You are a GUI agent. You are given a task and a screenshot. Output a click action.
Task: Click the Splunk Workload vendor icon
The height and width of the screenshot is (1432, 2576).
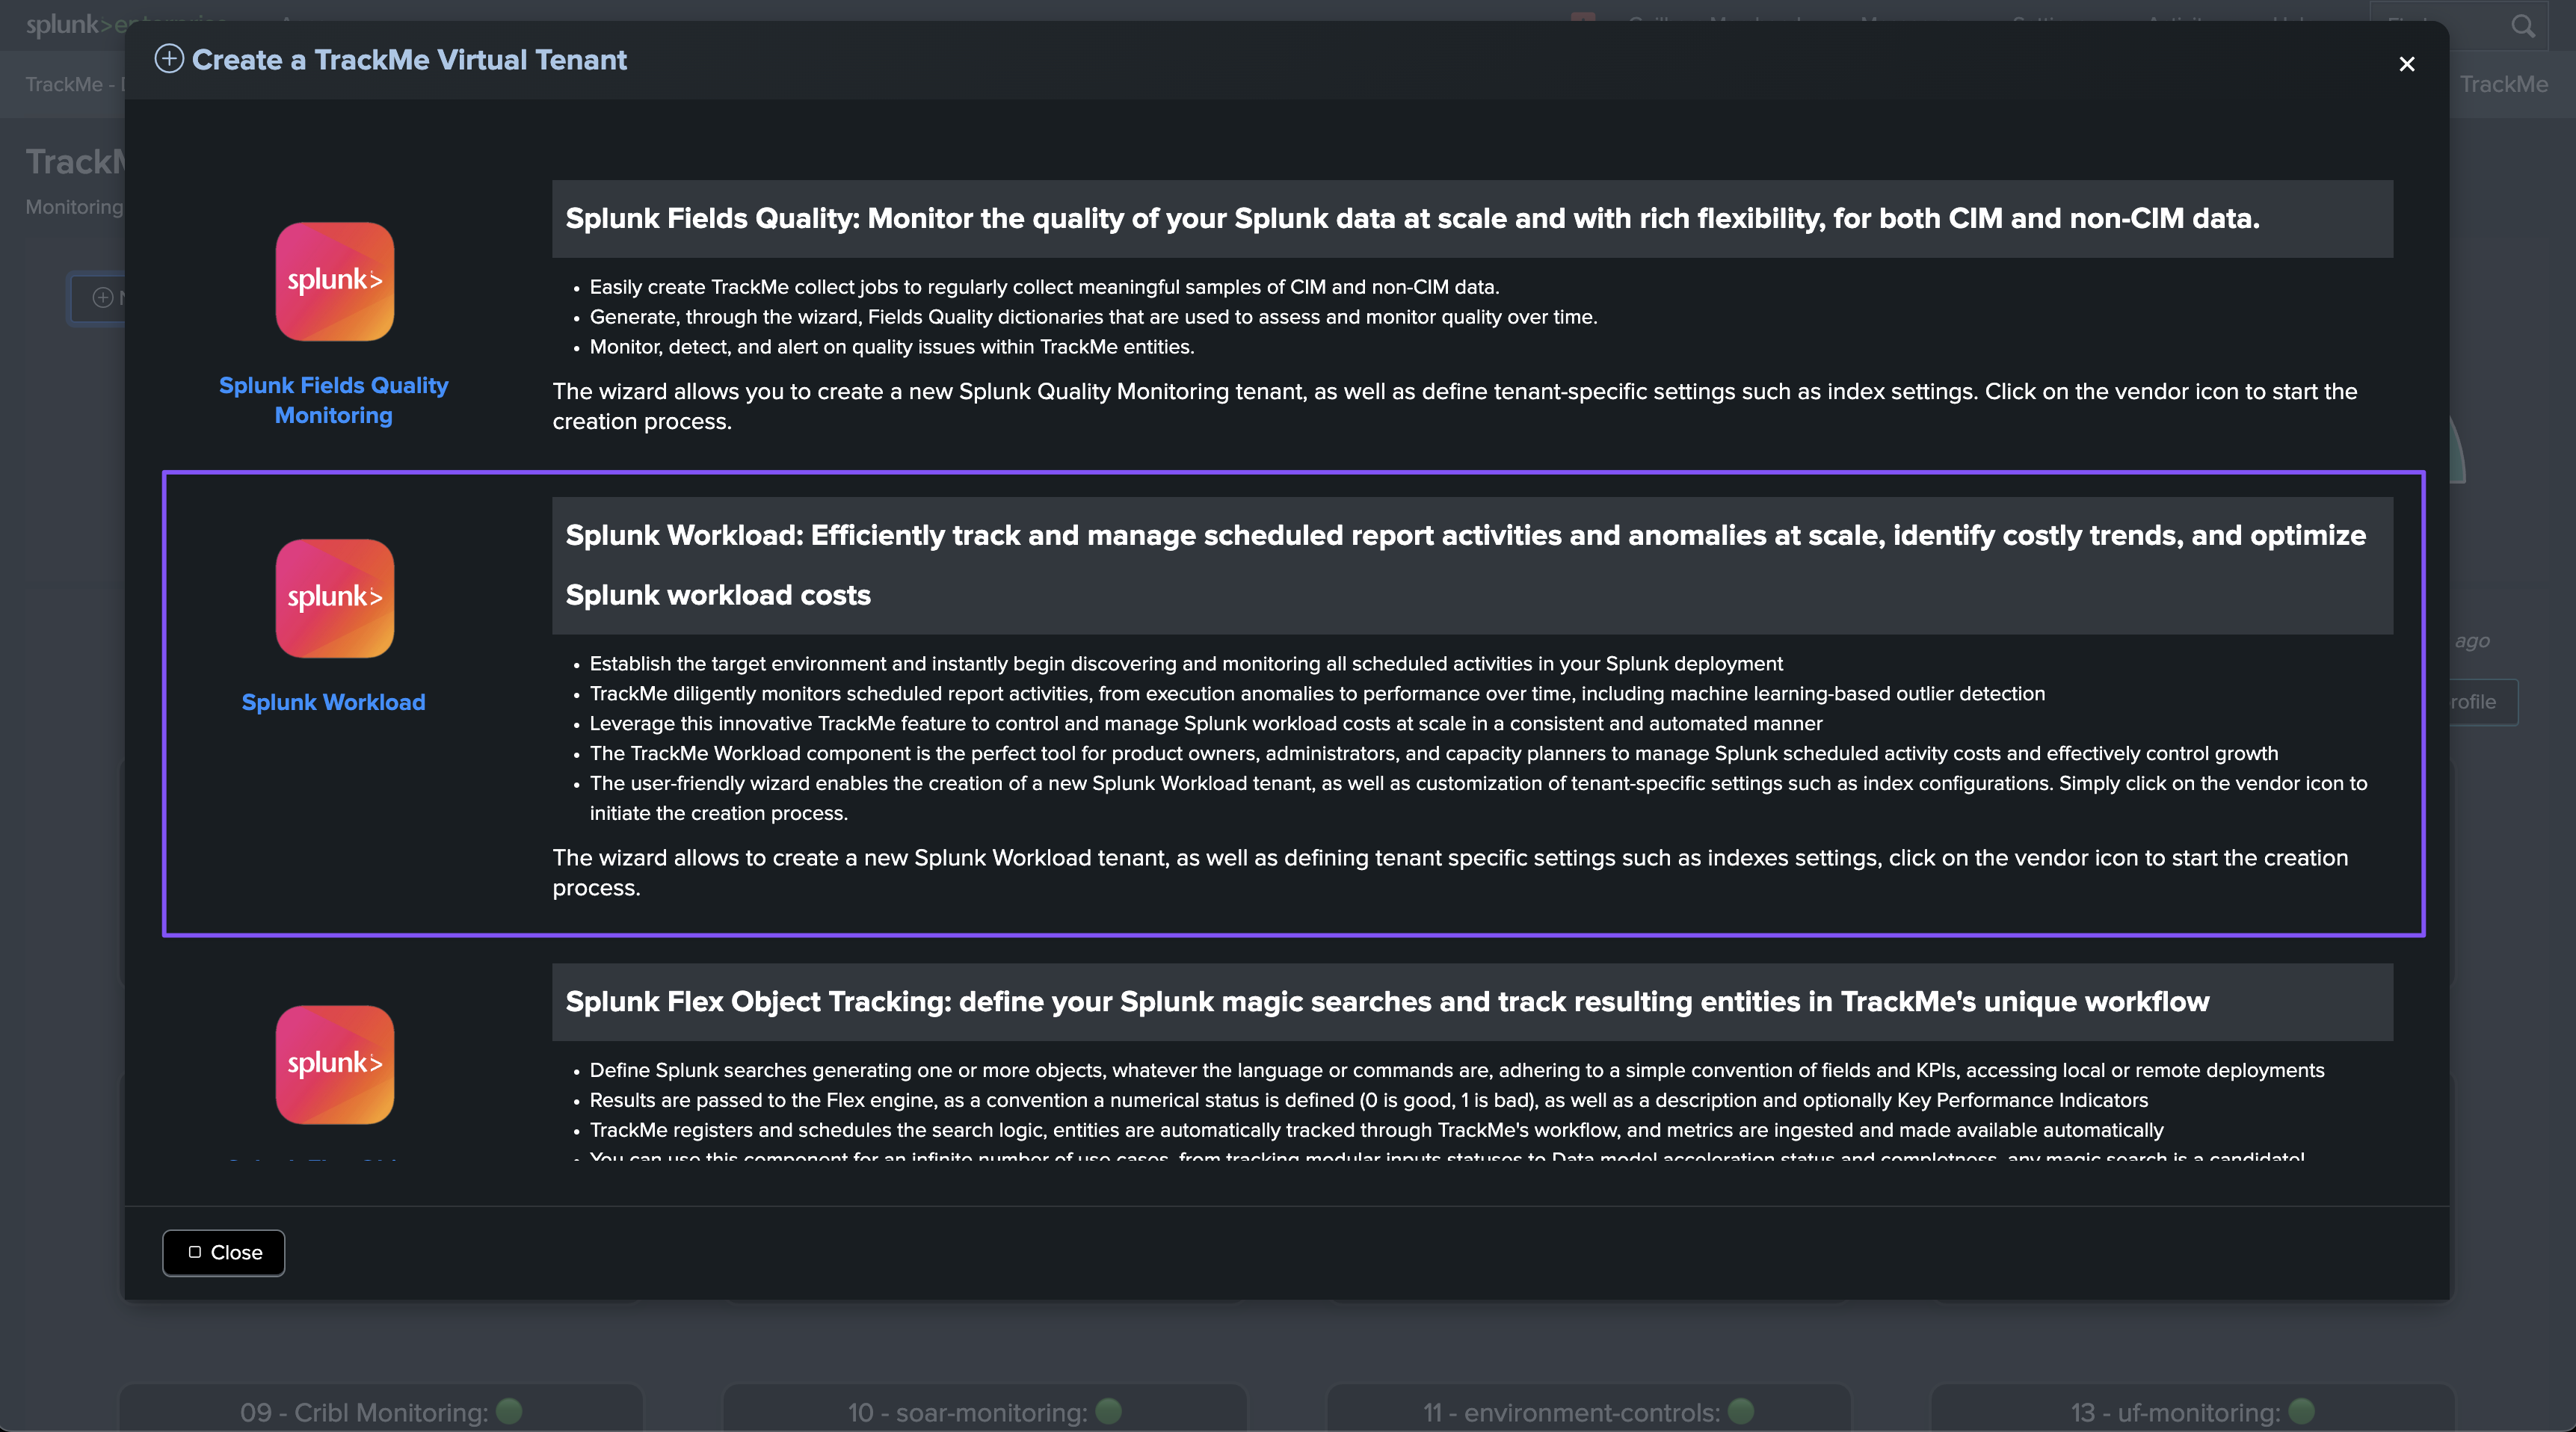pyautogui.click(x=334, y=598)
